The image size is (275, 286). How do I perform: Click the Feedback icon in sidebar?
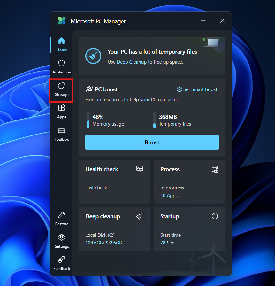pos(62,259)
